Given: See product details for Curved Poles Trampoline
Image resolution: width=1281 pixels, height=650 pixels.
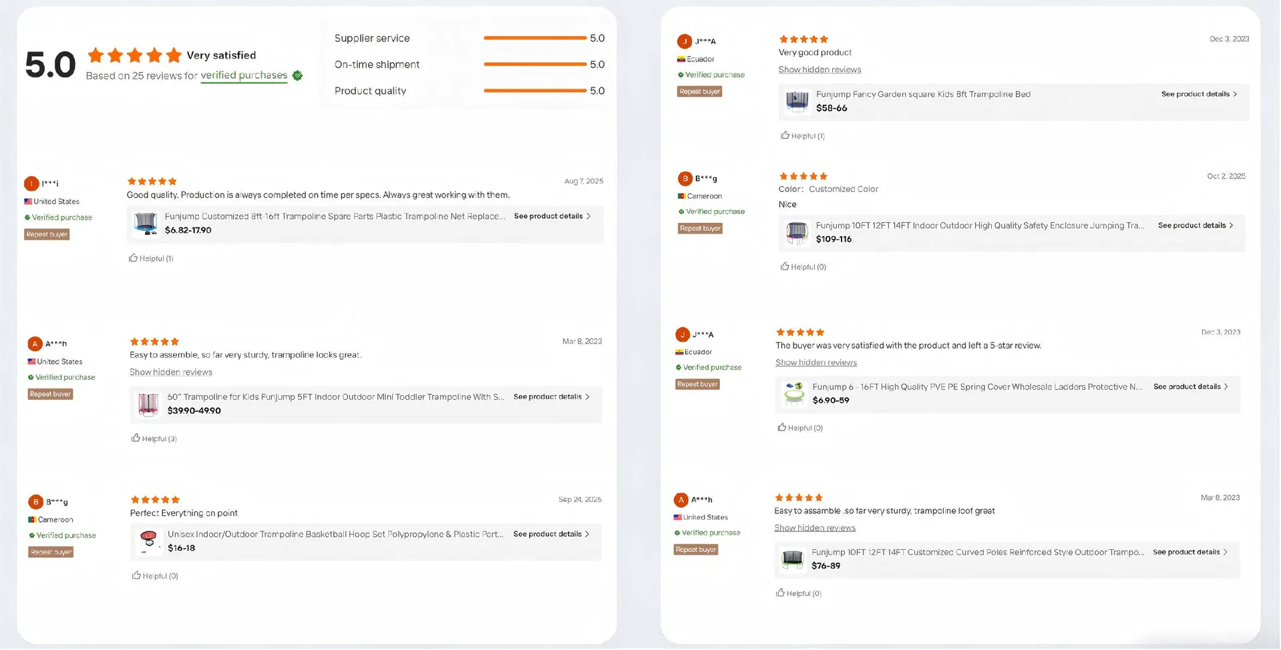Looking at the screenshot, I should [1190, 552].
